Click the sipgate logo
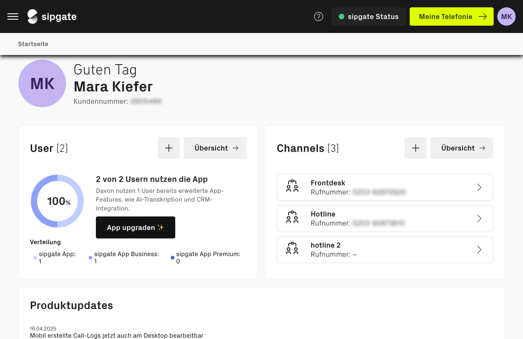The width and height of the screenshot is (523, 339). coord(52,16)
